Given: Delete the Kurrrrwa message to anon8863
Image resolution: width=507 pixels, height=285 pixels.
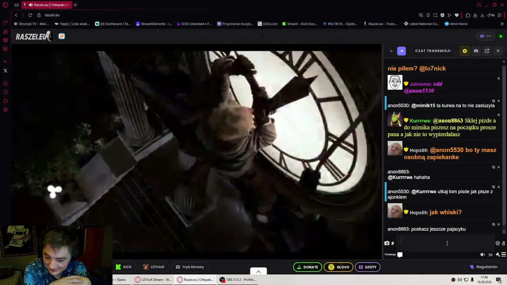Looking at the screenshot, I should point(499,115).
